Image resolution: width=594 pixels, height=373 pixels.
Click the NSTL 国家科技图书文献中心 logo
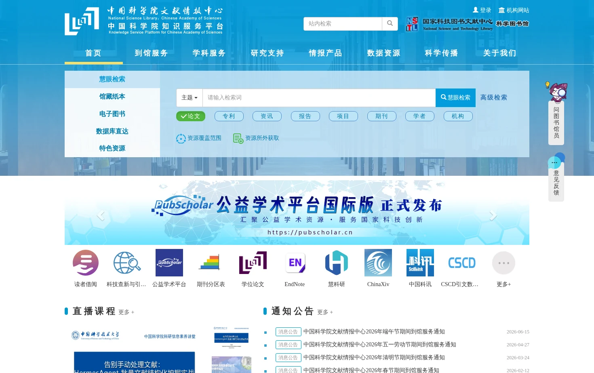449,24
